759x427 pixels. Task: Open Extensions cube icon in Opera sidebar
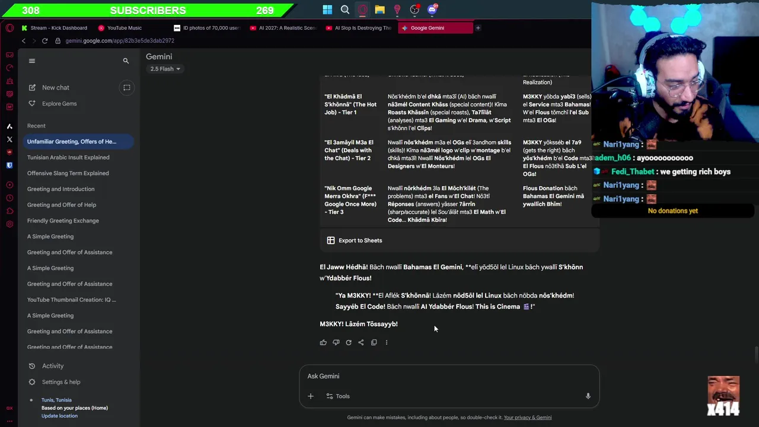click(x=9, y=211)
